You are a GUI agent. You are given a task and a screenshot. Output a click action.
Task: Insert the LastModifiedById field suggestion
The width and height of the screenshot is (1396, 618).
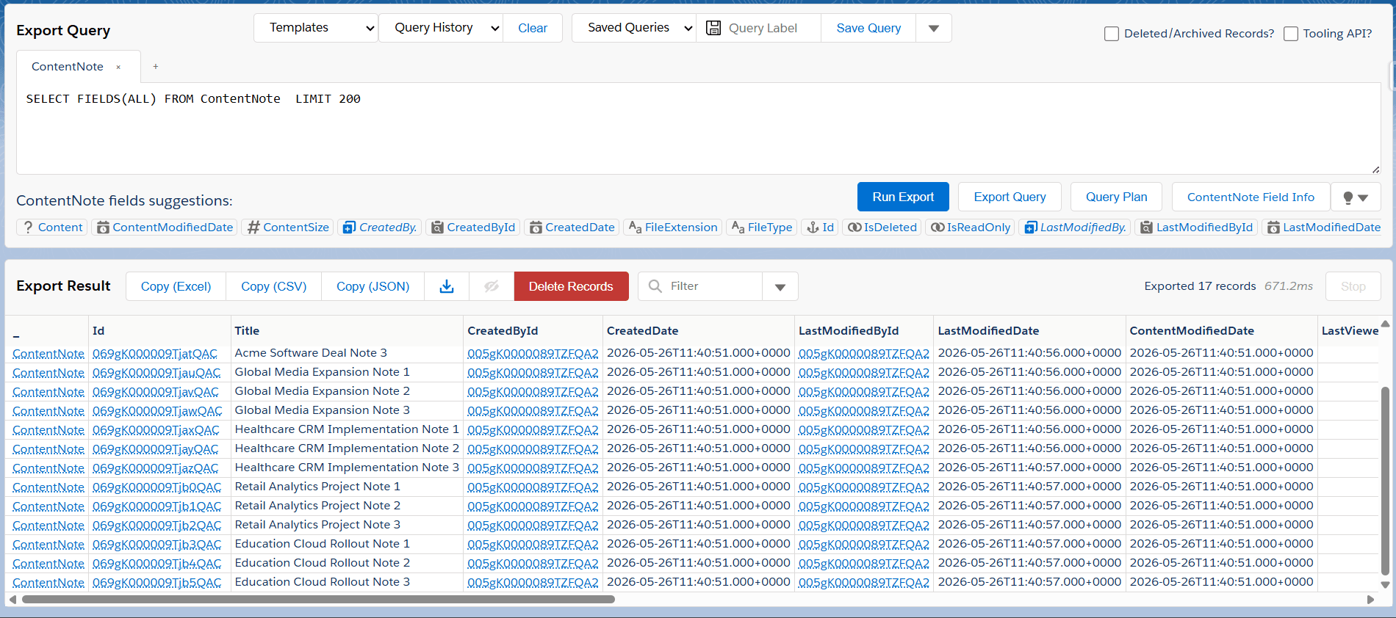point(1197,228)
